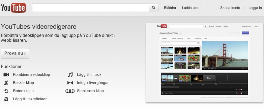Focus the YouTube search field
264x110 pixels.
[x=91, y=8]
